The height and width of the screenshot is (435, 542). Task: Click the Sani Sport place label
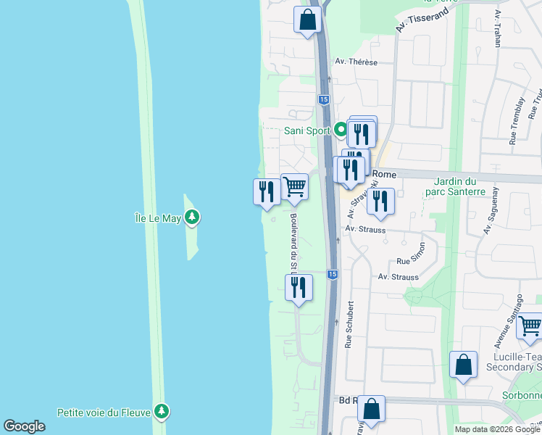tap(307, 130)
